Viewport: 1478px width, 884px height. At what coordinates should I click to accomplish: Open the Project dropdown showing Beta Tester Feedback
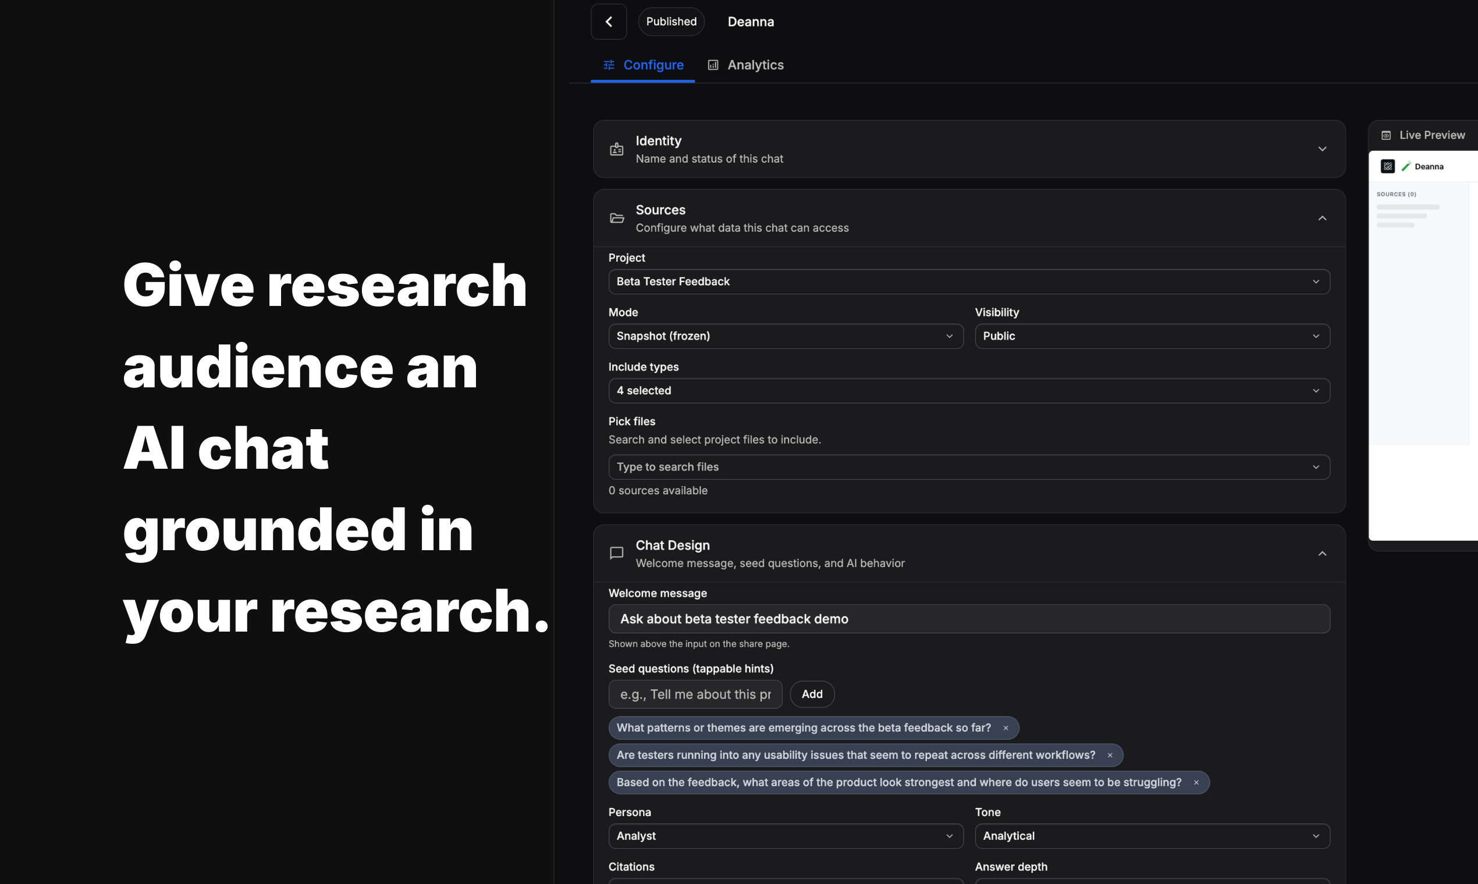(968, 281)
